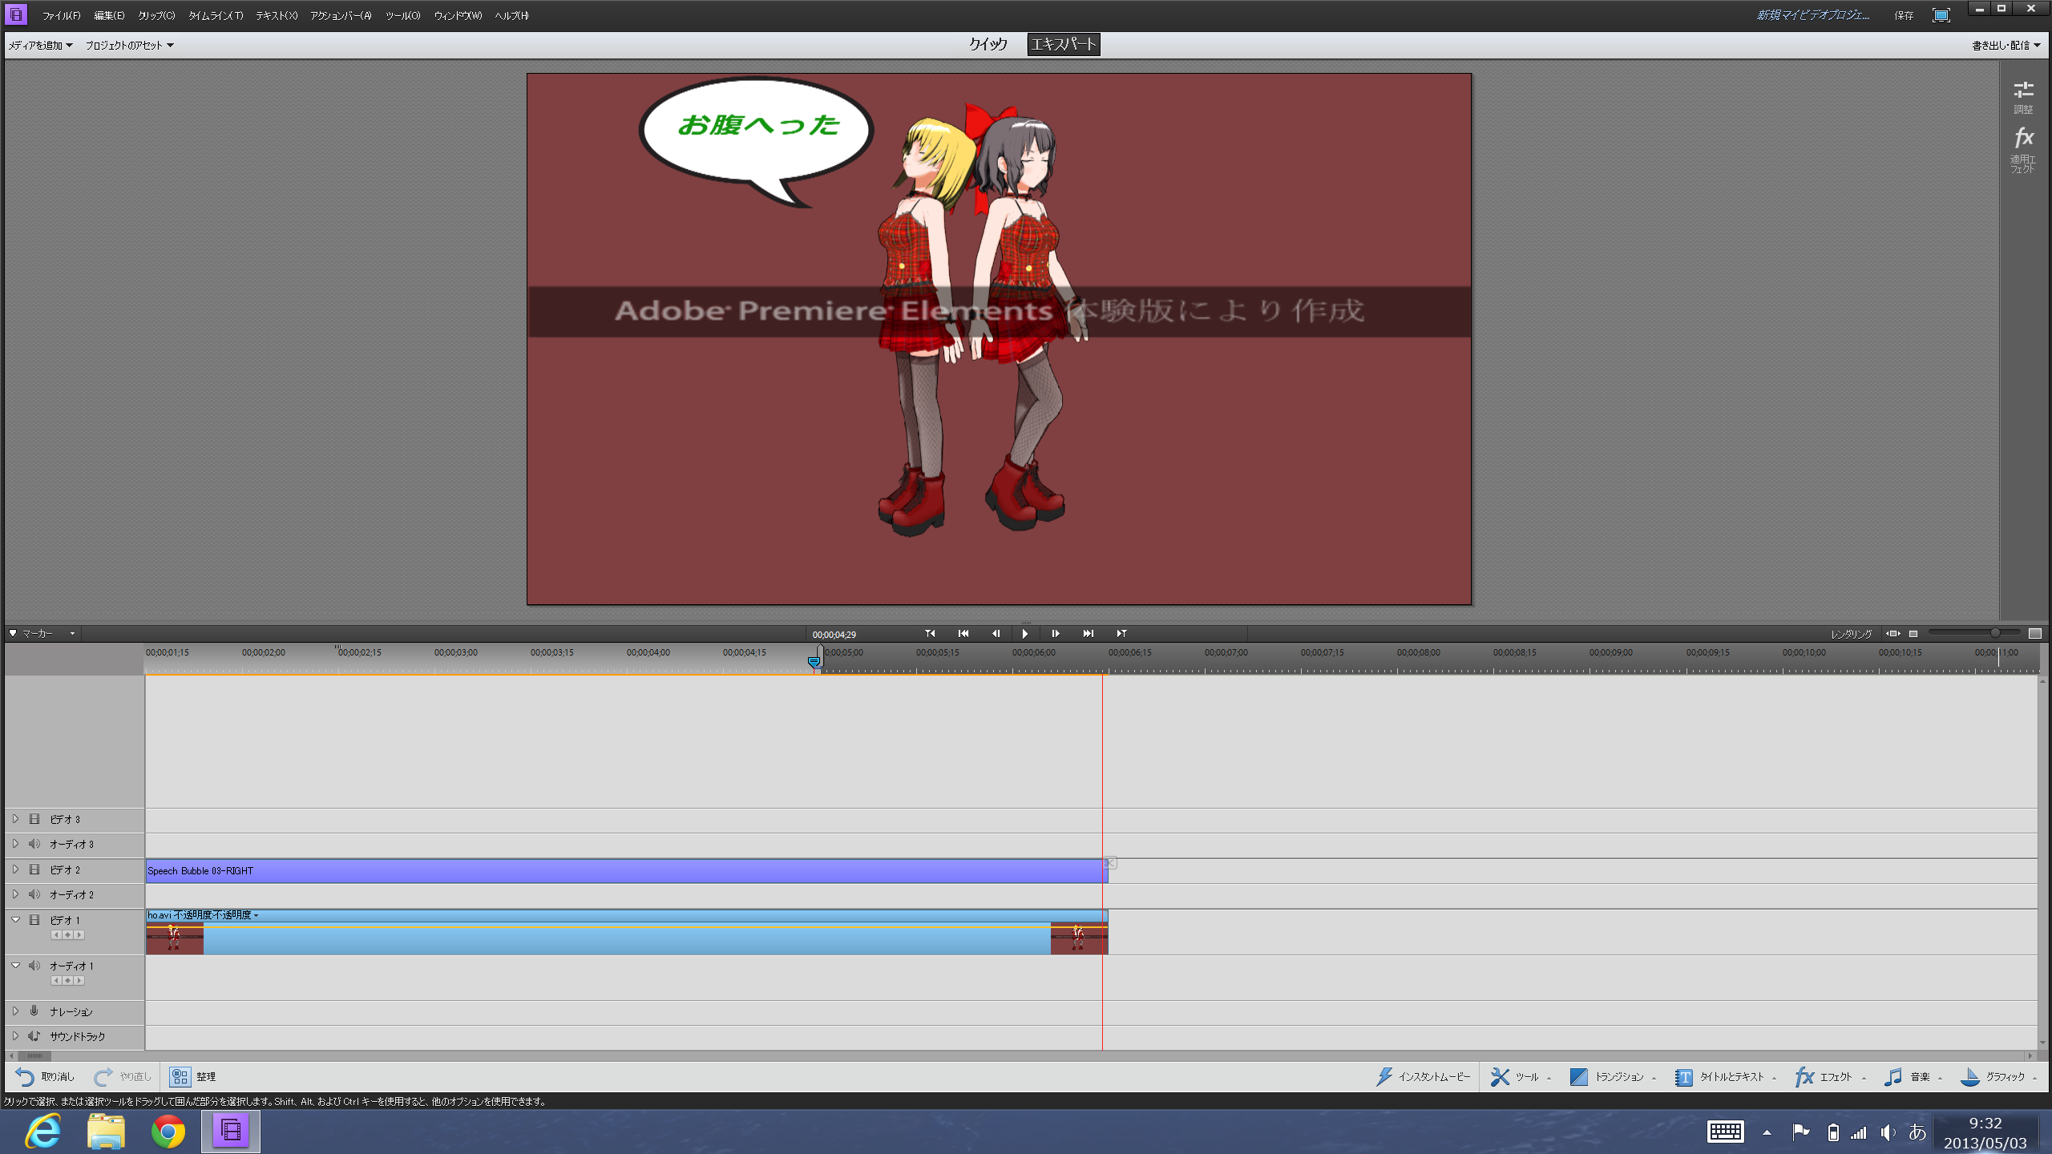Image resolution: width=2052 pixels, height=1154 pixels.
Task: Collapse the ビデオ 1 track
Action: coord(15,920)
